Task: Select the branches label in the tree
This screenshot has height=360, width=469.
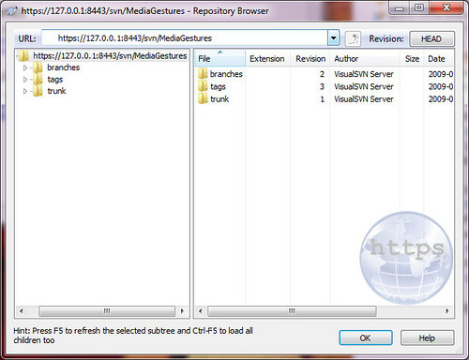Action: click(x=63, y=67)
